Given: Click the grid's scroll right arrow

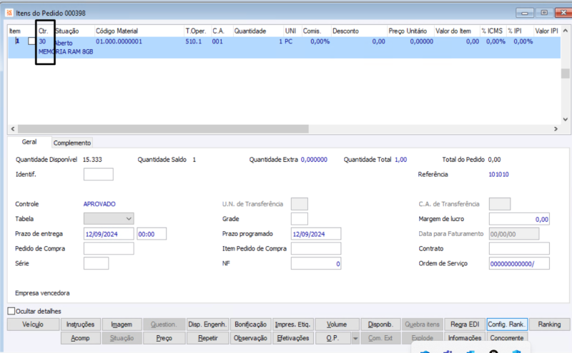Looking at the screenshot, I should pyautogui.click(x=556, y=129).
